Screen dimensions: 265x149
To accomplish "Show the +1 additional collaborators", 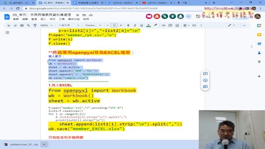I will coord(188,17).
